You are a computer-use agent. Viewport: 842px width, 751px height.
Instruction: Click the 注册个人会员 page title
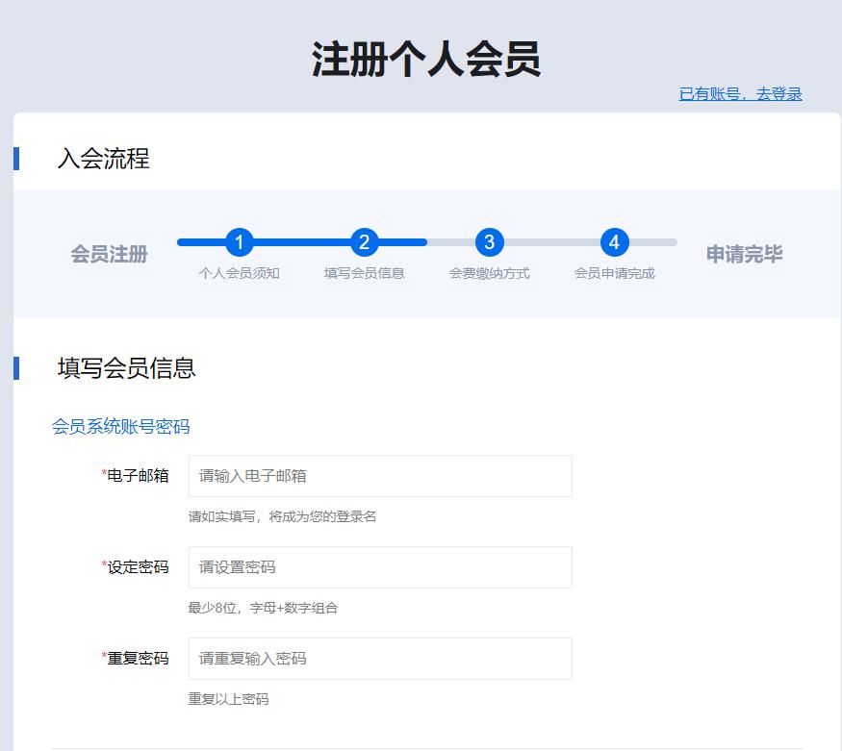coord(425,60)
